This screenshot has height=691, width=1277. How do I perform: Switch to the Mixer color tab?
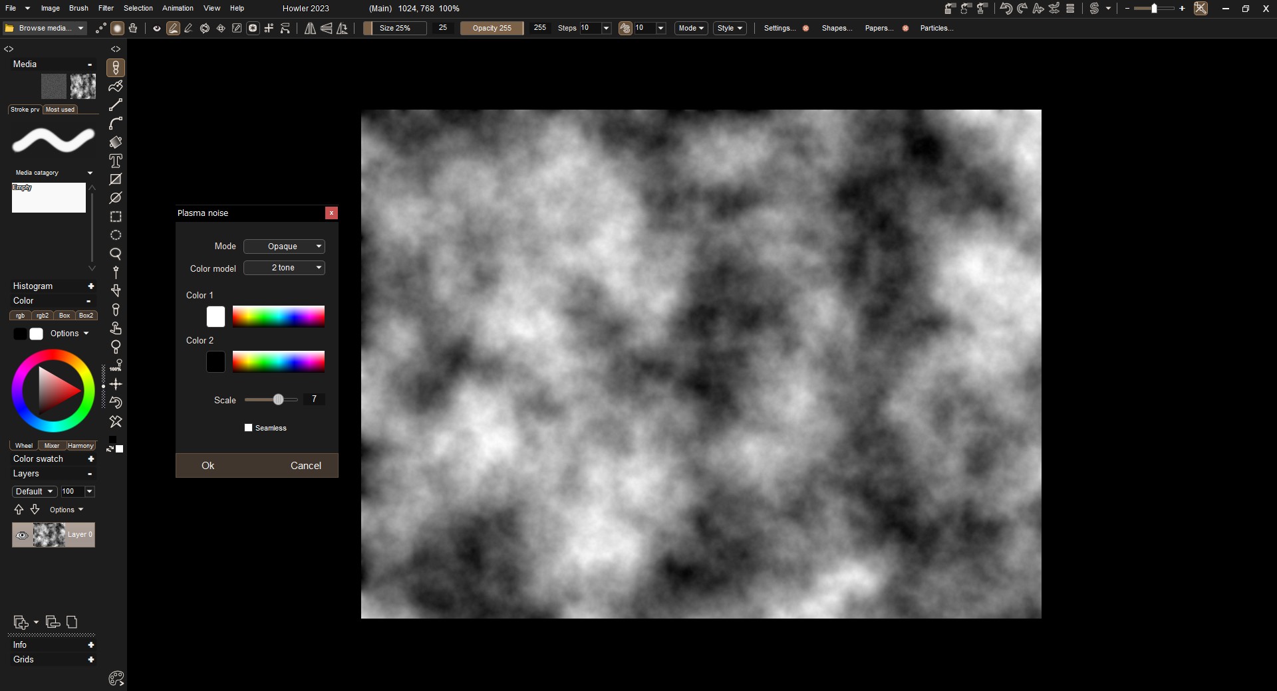(52, 446)
